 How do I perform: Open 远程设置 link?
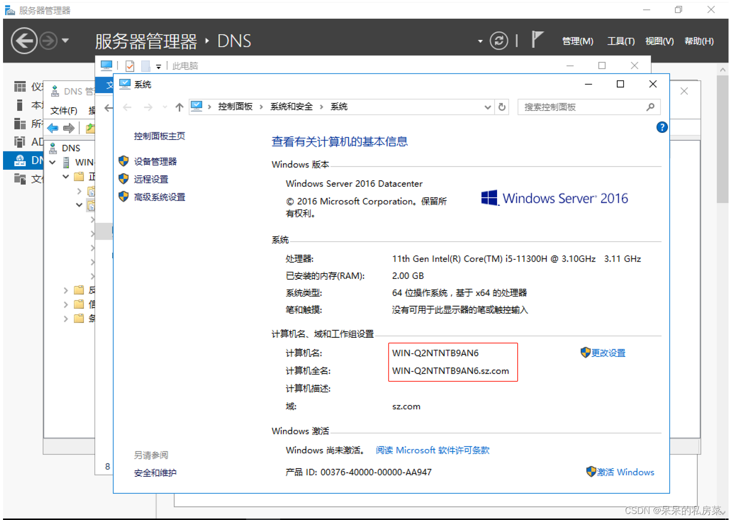(x=151, y=179)
